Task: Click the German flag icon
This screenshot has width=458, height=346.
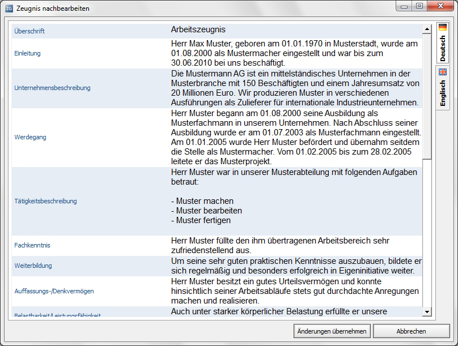Action: pos(443,27)
